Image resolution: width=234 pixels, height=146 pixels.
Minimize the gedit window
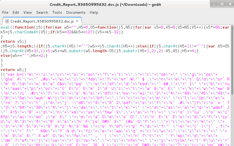pos(214,4)
